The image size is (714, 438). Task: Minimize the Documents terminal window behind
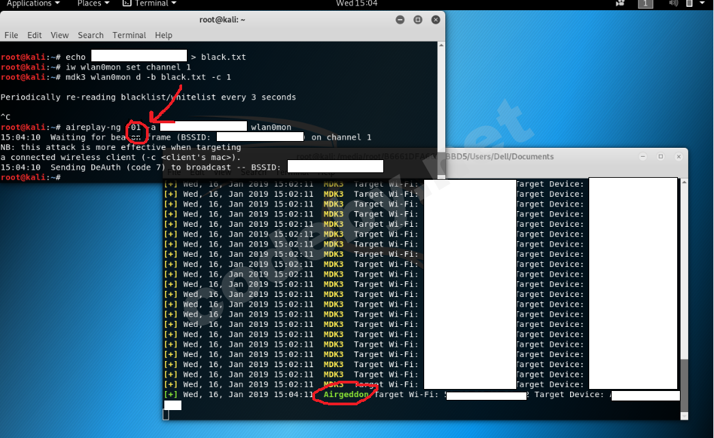(x=643, y=157)
